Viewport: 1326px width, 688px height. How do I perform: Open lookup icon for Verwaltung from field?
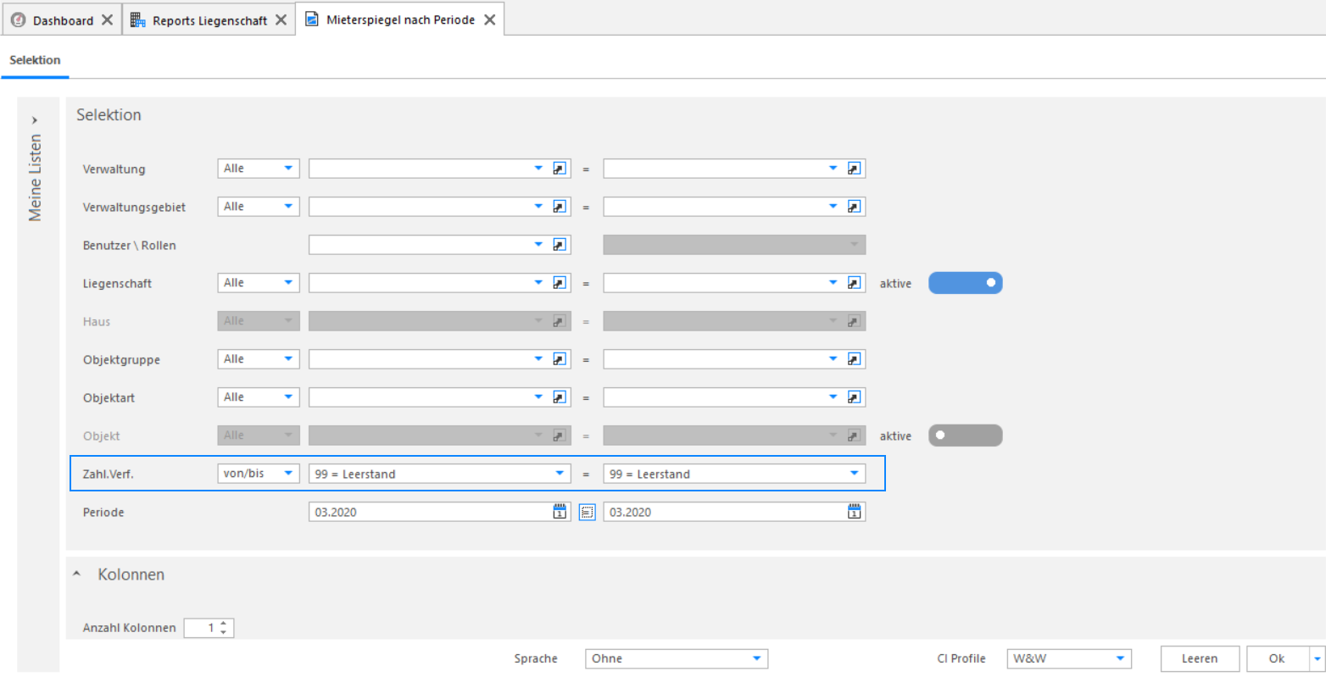(x=560, y=169)
